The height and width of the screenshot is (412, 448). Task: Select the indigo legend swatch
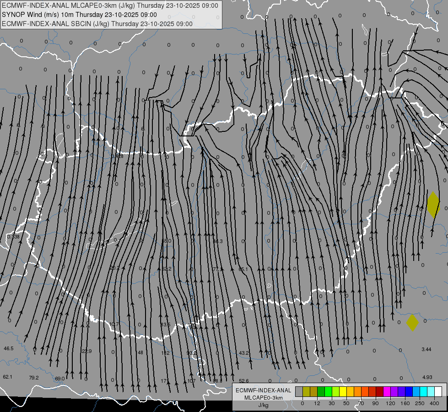(x=402, y=391)
